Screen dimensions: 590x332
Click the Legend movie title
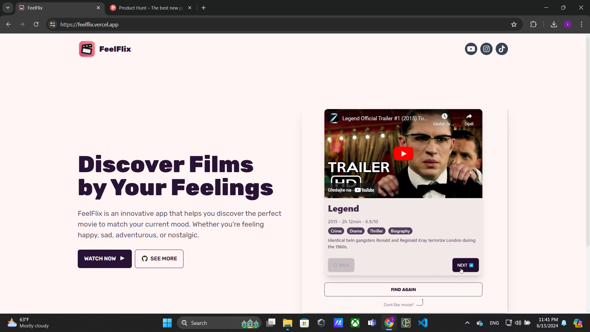343,208
